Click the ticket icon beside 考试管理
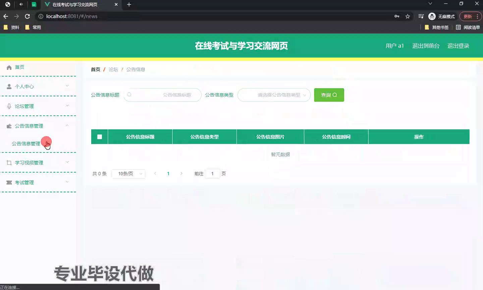Screen dimensions: 483x290 [x=9, y=183]
